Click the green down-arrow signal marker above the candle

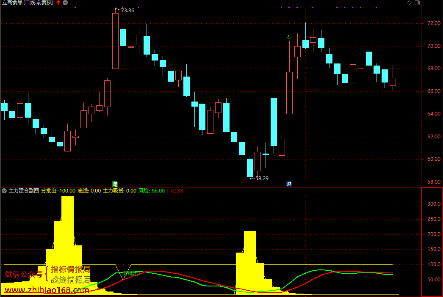click(289, 37)
